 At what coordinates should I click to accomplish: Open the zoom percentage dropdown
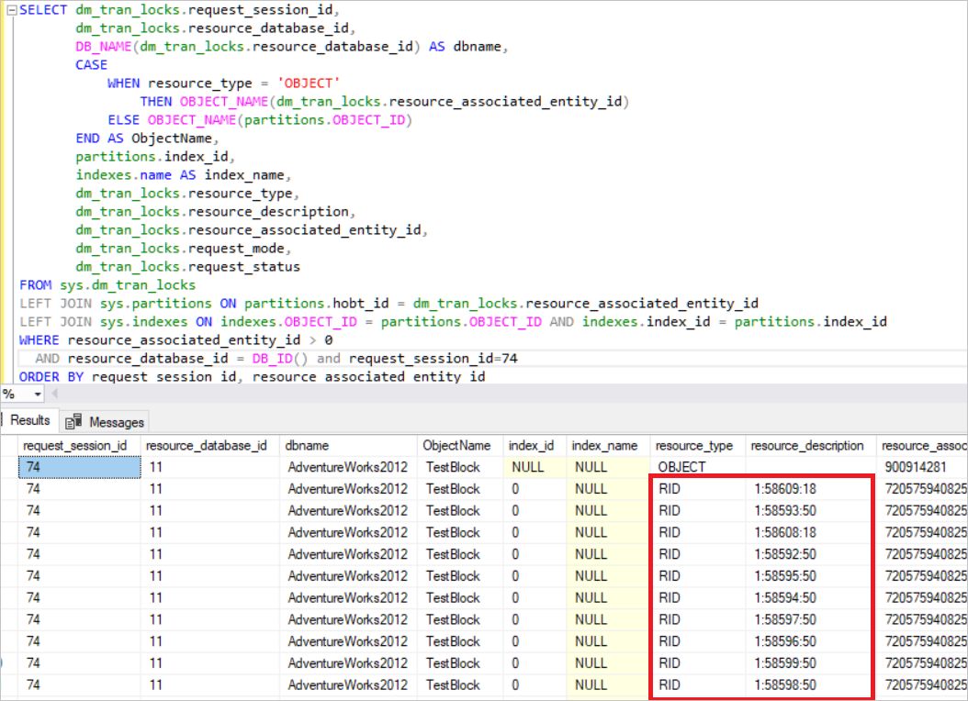(x=38, y=394)
